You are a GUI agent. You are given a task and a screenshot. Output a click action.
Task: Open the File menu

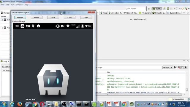(x=2, y=5)
